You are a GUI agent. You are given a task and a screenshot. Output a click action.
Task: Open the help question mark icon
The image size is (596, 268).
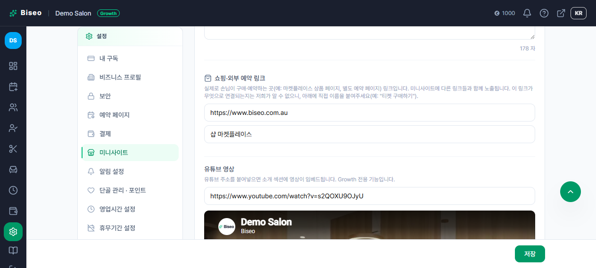click(x=544, y=13)
